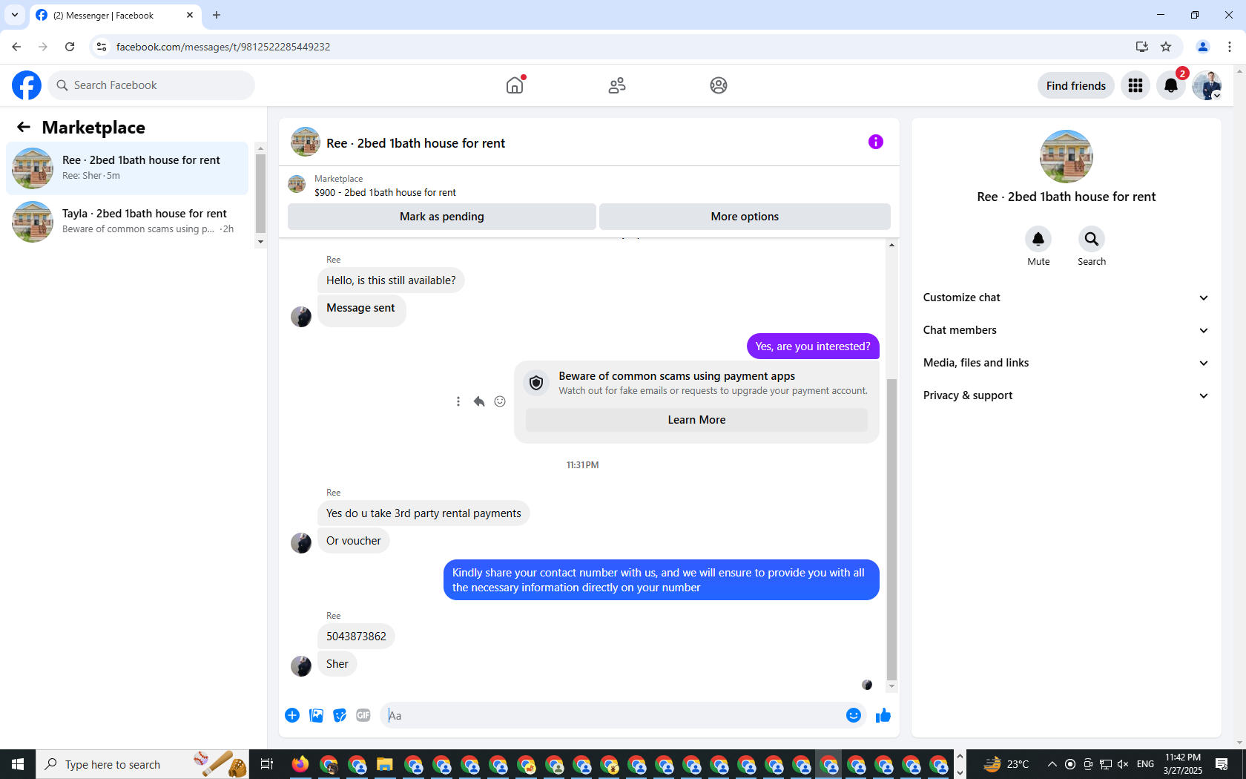This screenshot has height=779, width=1246.
Task: Select the Messenger | Facebook browser tab
Action: tap(115, 15)
